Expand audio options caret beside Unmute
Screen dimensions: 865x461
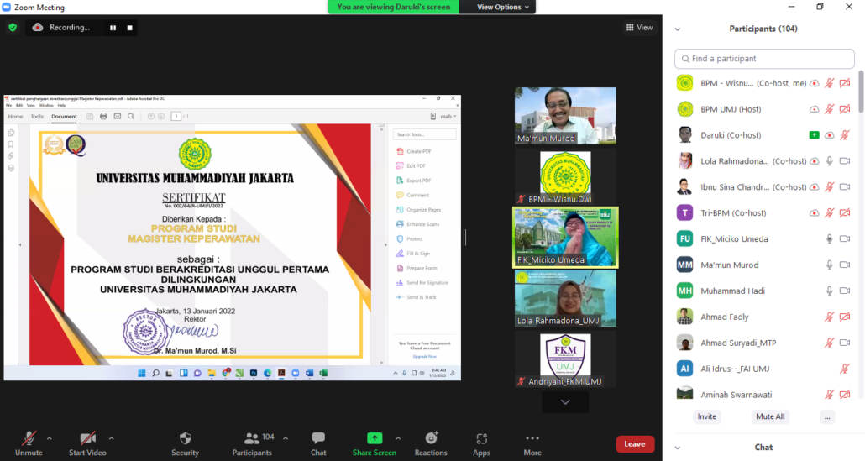point(49,438)
